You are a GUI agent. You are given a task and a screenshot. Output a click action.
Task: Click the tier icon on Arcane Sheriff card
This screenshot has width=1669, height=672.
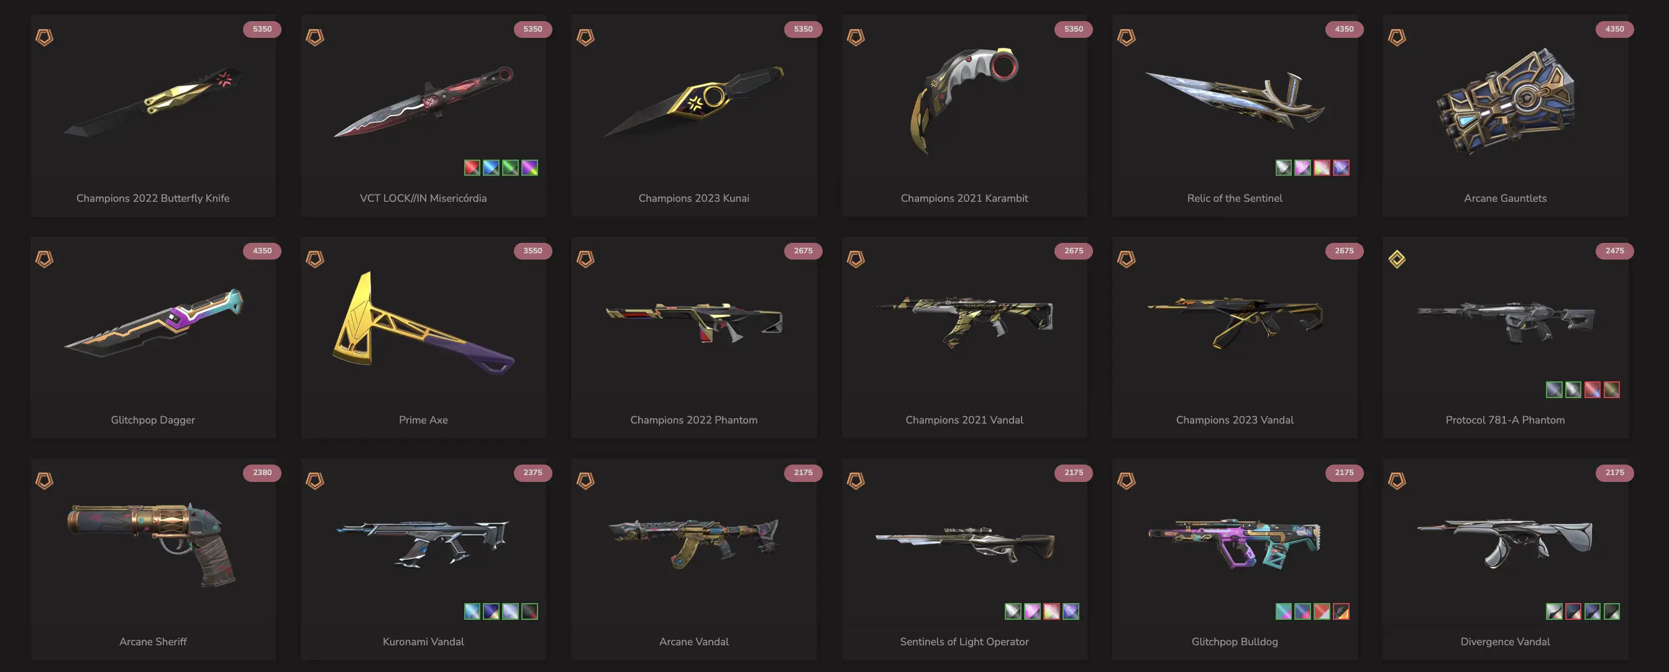44,480
